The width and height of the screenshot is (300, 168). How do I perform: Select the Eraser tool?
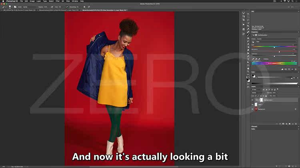click(x=248, y=44)
